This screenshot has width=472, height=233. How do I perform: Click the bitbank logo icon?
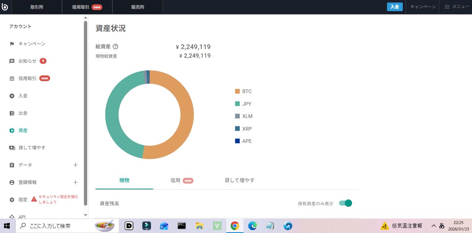(x=5, y=7)
